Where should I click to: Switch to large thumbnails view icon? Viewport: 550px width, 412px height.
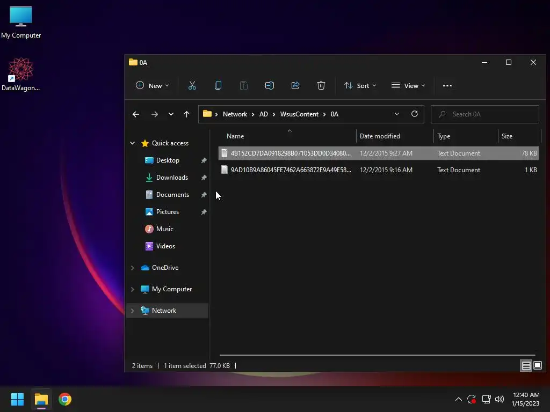[x=538, y=365]
